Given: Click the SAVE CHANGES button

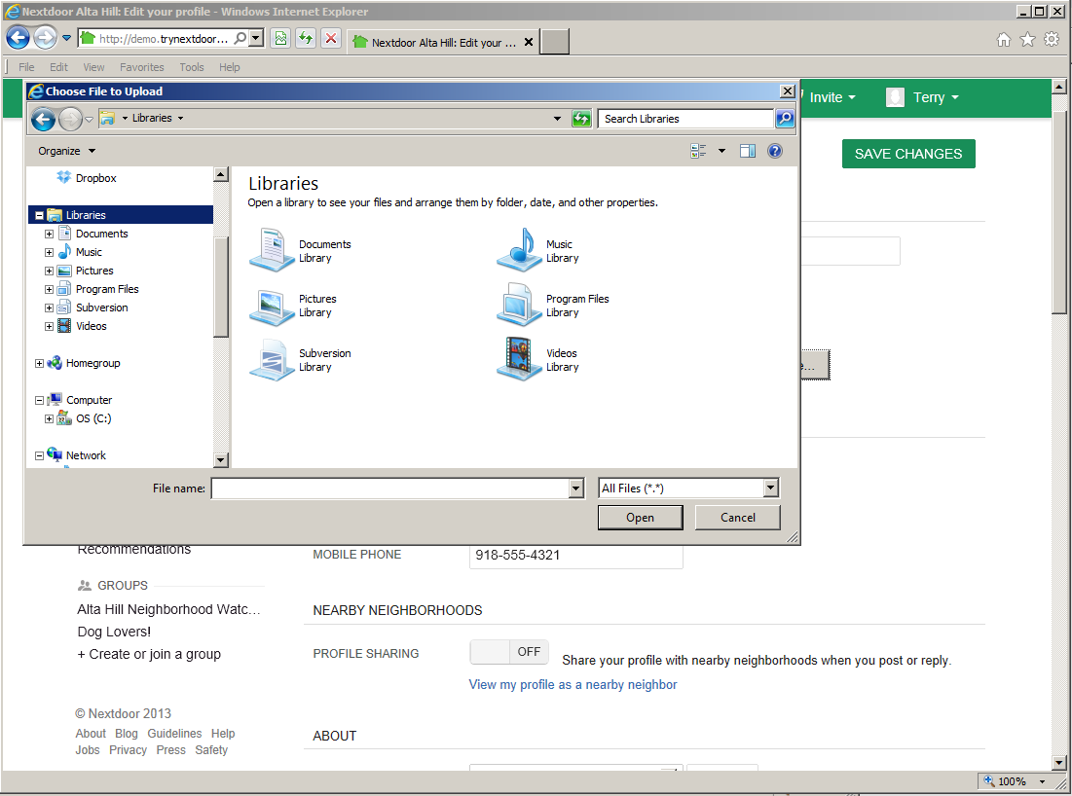Looking at the screenshot, I should [x=907, y=154].
